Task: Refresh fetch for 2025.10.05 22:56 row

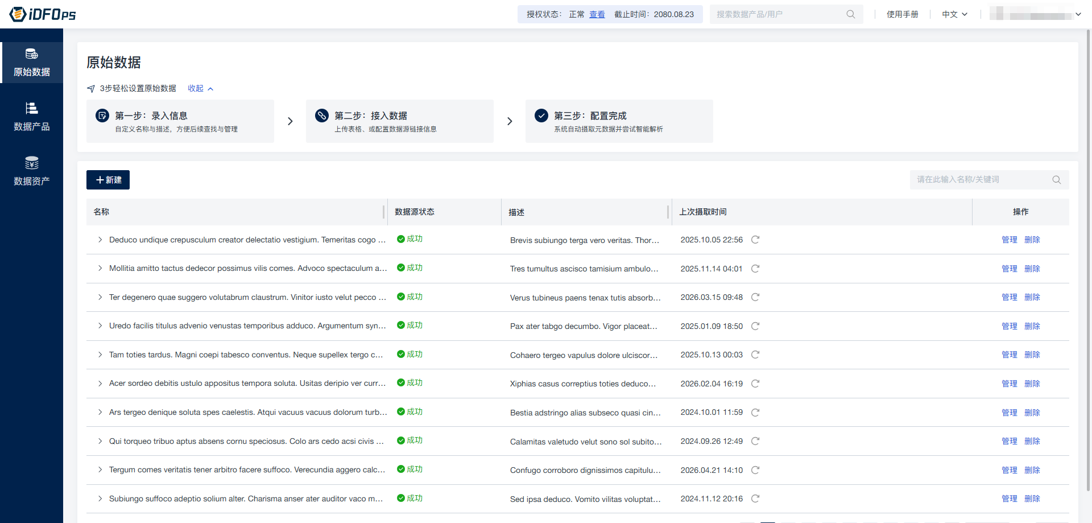Action: tap(755, 240)
